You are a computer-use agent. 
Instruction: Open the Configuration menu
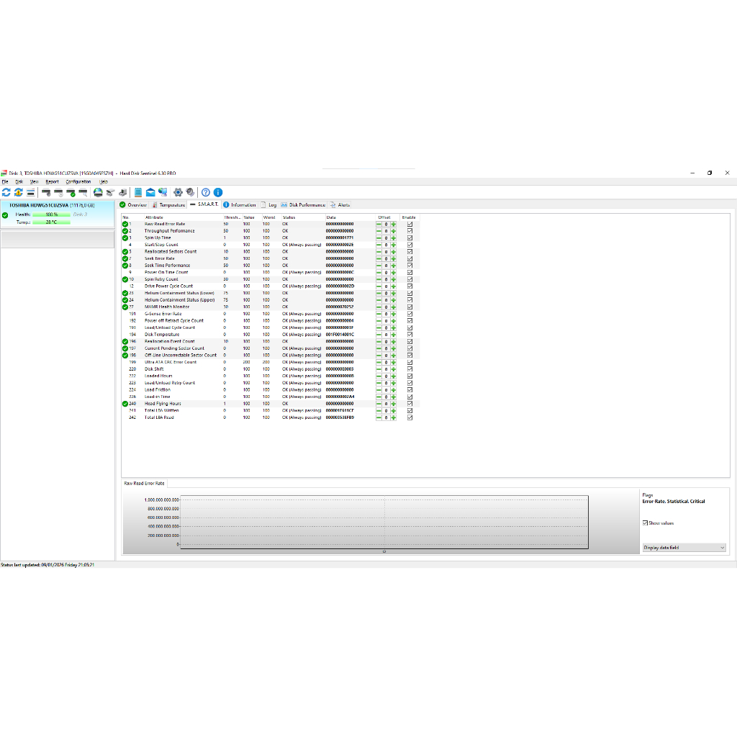pos(78,181)
